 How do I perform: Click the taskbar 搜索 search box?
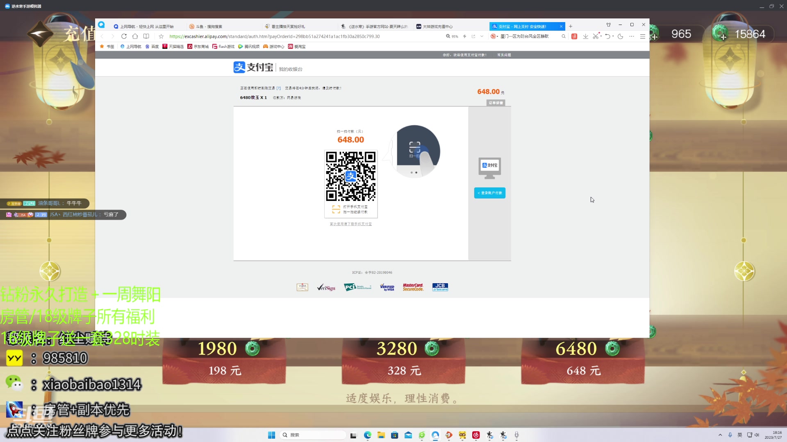click(x=313, y=435)
